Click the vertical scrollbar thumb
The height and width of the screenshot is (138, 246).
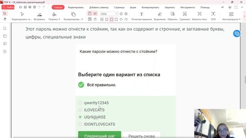click(245, 80)
